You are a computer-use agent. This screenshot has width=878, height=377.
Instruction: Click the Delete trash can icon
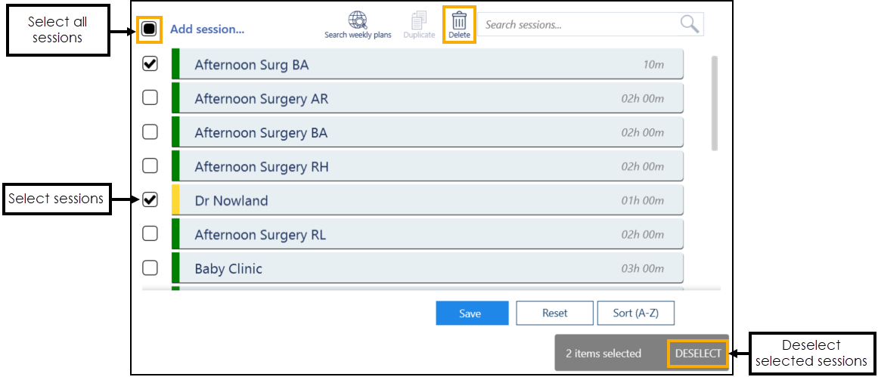[459, 21]
